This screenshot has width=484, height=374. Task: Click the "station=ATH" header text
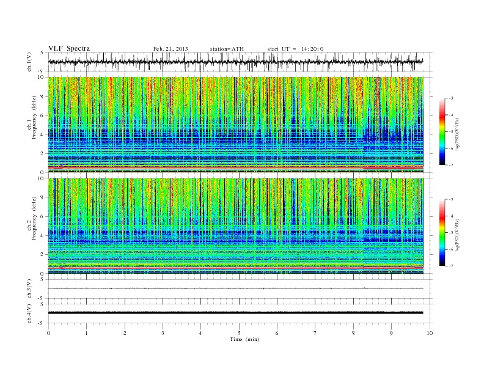[227, 49]
